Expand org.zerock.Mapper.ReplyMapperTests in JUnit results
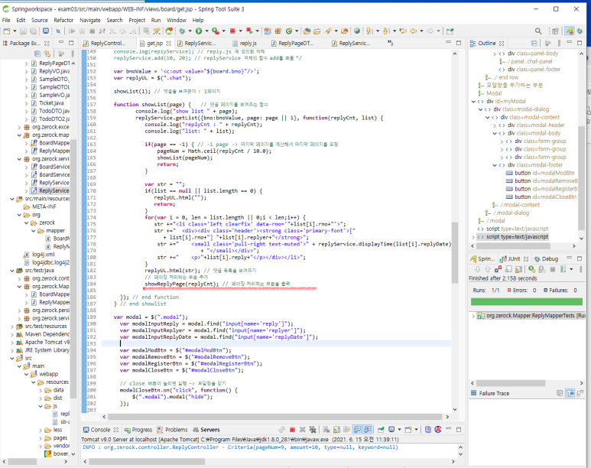Viewport: 591px width, 468px height. 473,316
